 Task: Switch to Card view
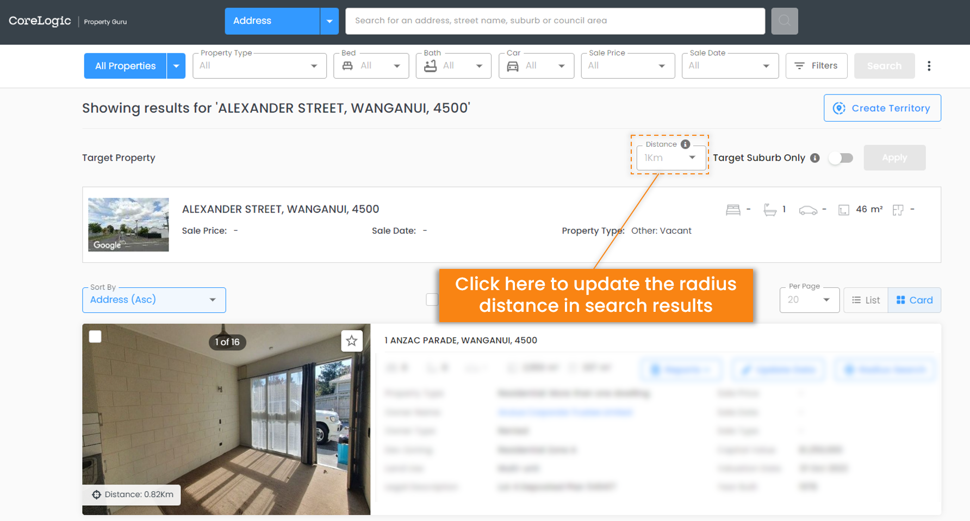(914, 300)
